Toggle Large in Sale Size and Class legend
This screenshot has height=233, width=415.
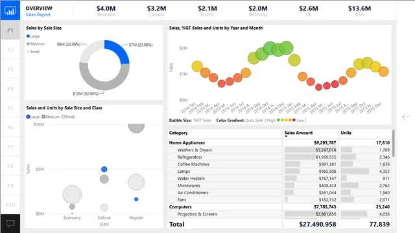point(33,116)
